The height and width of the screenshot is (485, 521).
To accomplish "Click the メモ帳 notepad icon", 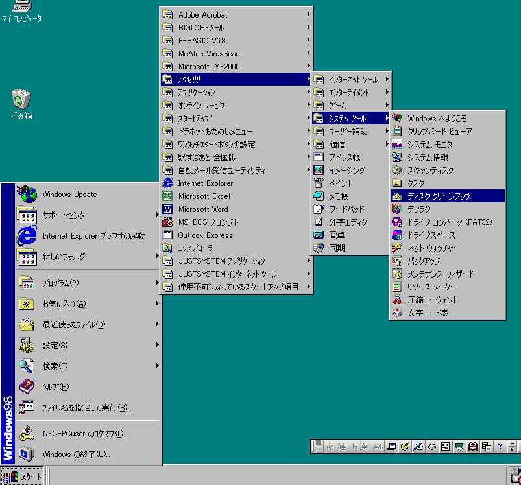I will (x=319, y=196).
